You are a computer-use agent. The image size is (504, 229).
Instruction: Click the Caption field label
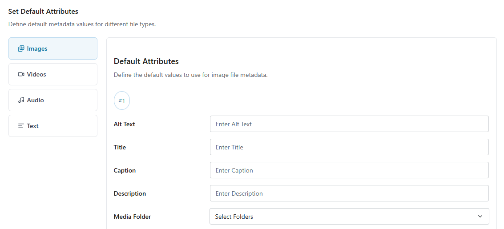[125, 170]
